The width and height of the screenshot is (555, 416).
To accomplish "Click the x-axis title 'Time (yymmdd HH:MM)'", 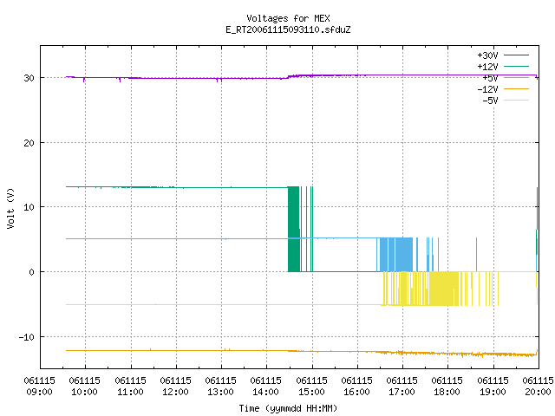I will (288, 408).
